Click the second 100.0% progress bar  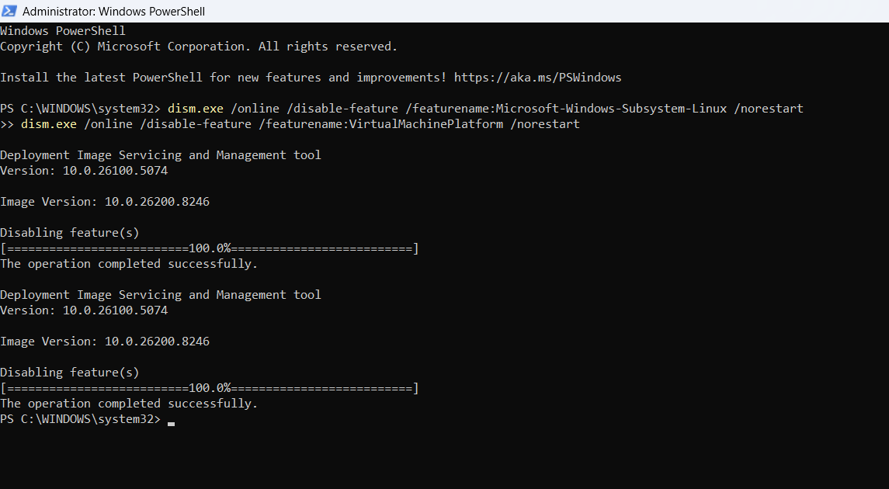(210, 388)
